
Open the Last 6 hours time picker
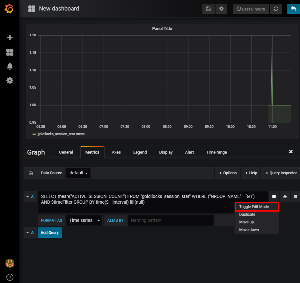(251, 9)
